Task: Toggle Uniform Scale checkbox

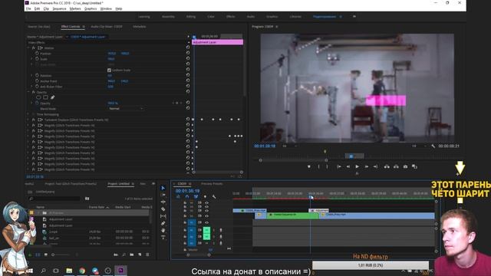Action: (109, 70)
